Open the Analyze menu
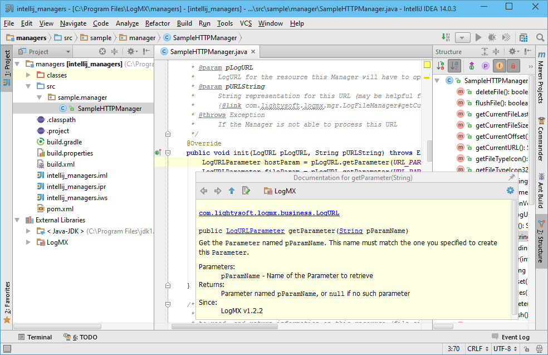 127,23
